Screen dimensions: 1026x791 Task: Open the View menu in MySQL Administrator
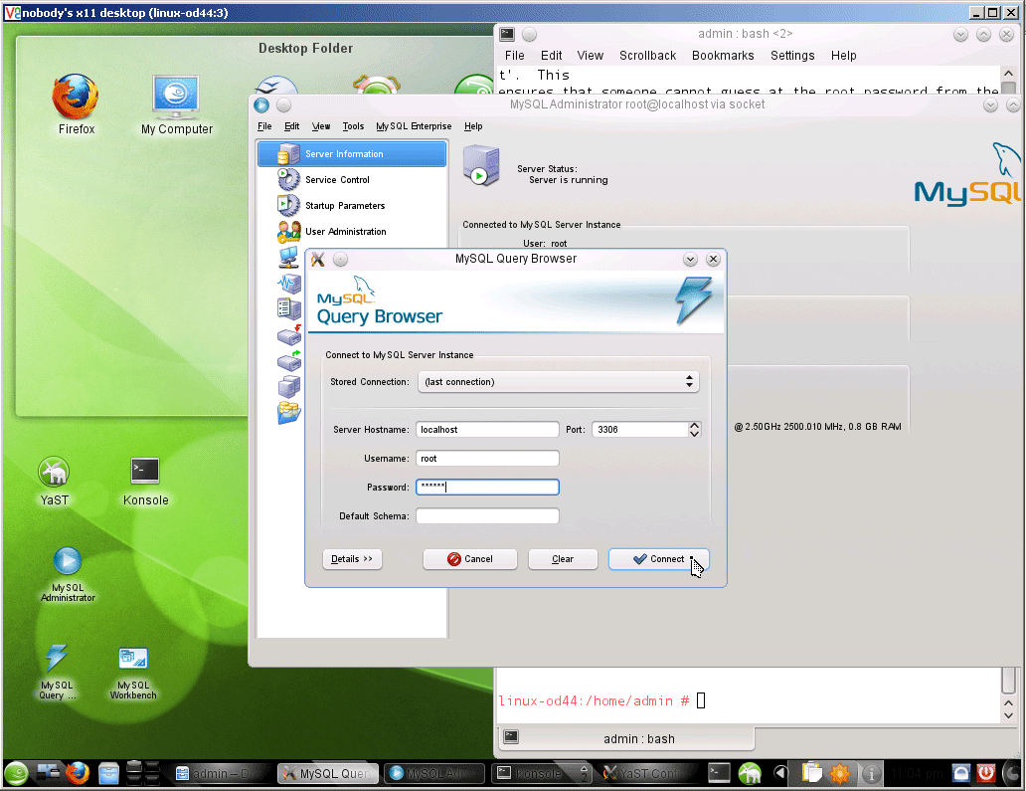tap(320, 126)
